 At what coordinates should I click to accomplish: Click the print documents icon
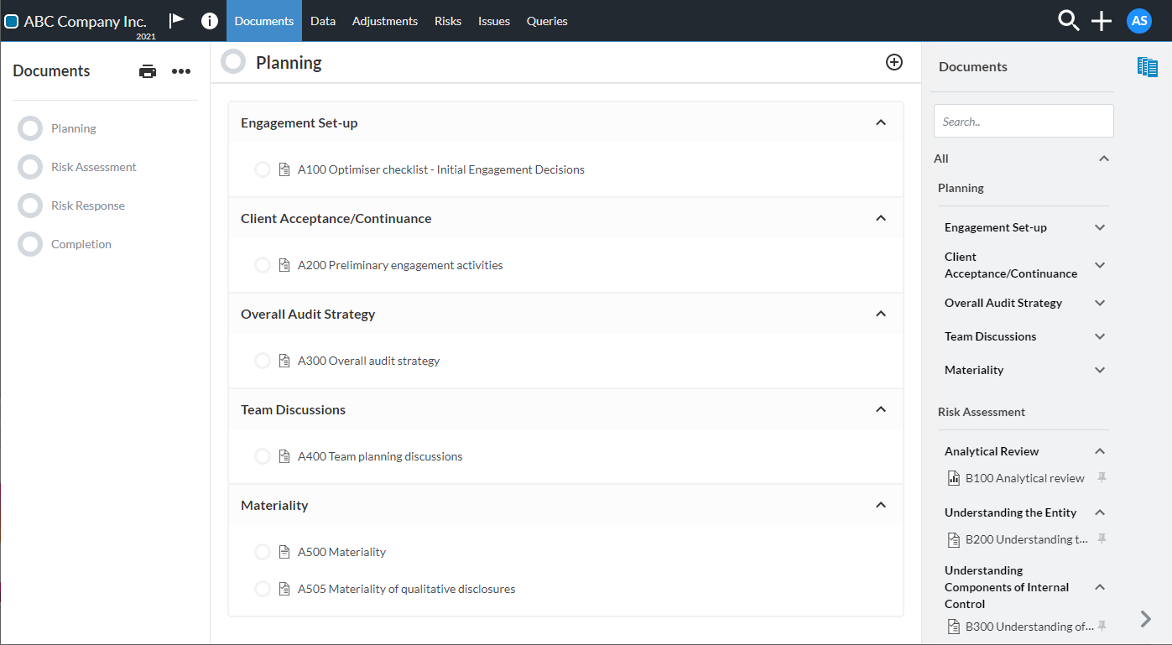(148, 71)
